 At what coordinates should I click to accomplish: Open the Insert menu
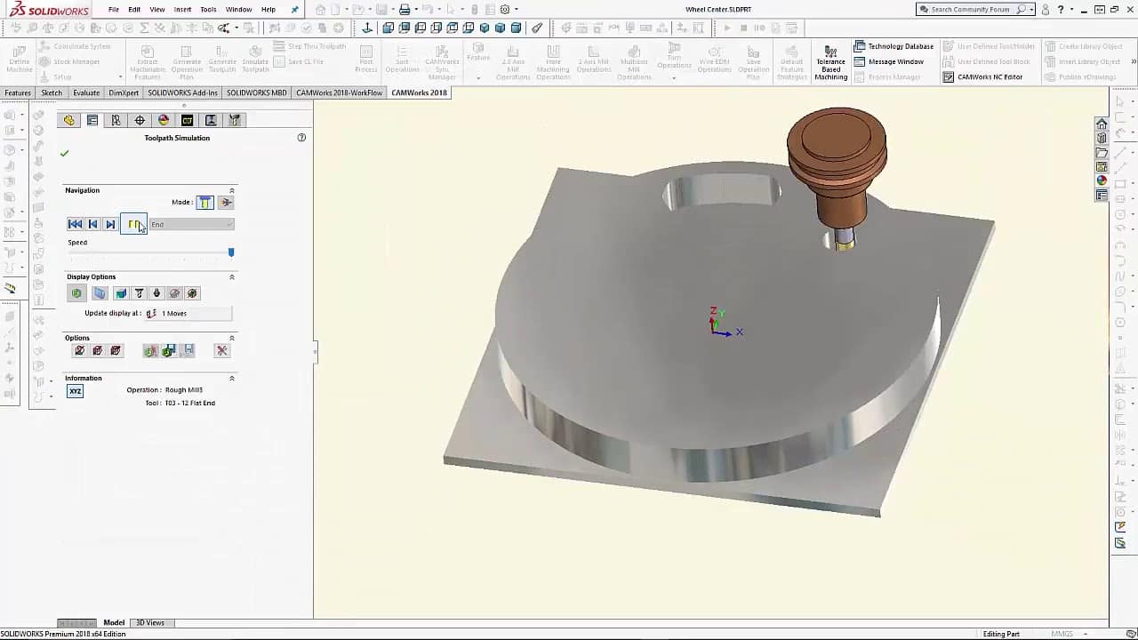(x=182, y=10)
